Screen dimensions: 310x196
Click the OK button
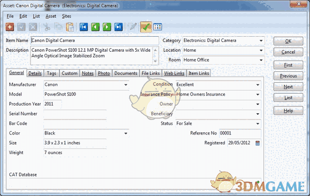click(288, 41)
